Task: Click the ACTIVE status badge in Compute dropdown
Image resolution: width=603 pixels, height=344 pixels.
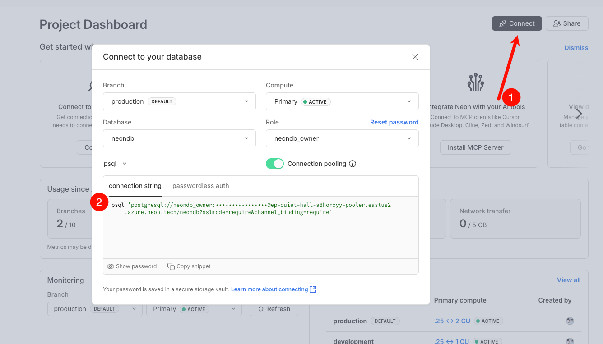Action: pyautogui.click(x=316, y=101)
